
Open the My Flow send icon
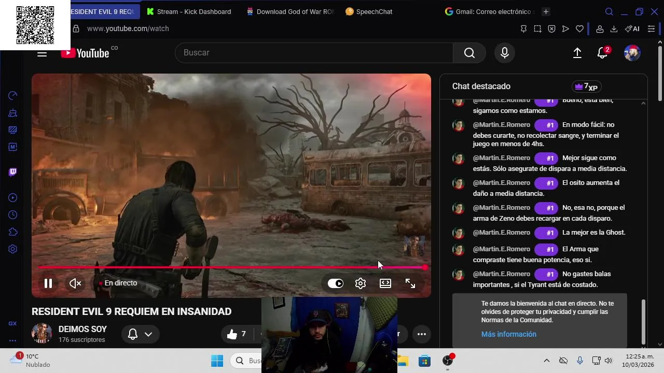click(565, 29)
